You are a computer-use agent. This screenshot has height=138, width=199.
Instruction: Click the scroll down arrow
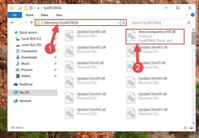pos(193,123)
